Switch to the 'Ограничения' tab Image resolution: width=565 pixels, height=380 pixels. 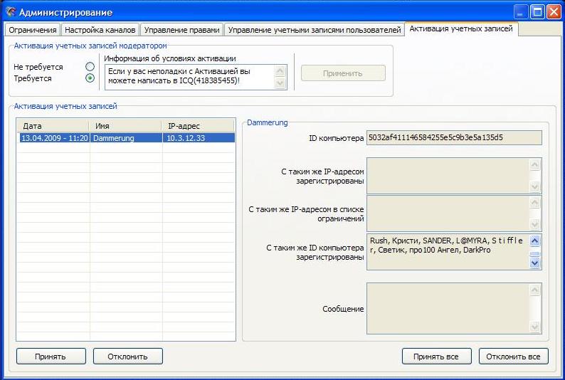32,30
